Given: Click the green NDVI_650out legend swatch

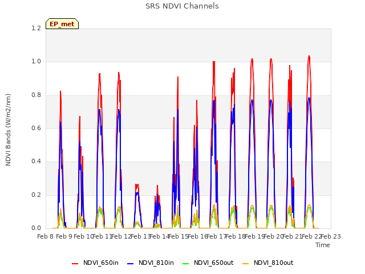Looking at the screenshot, I should (186, 263).
